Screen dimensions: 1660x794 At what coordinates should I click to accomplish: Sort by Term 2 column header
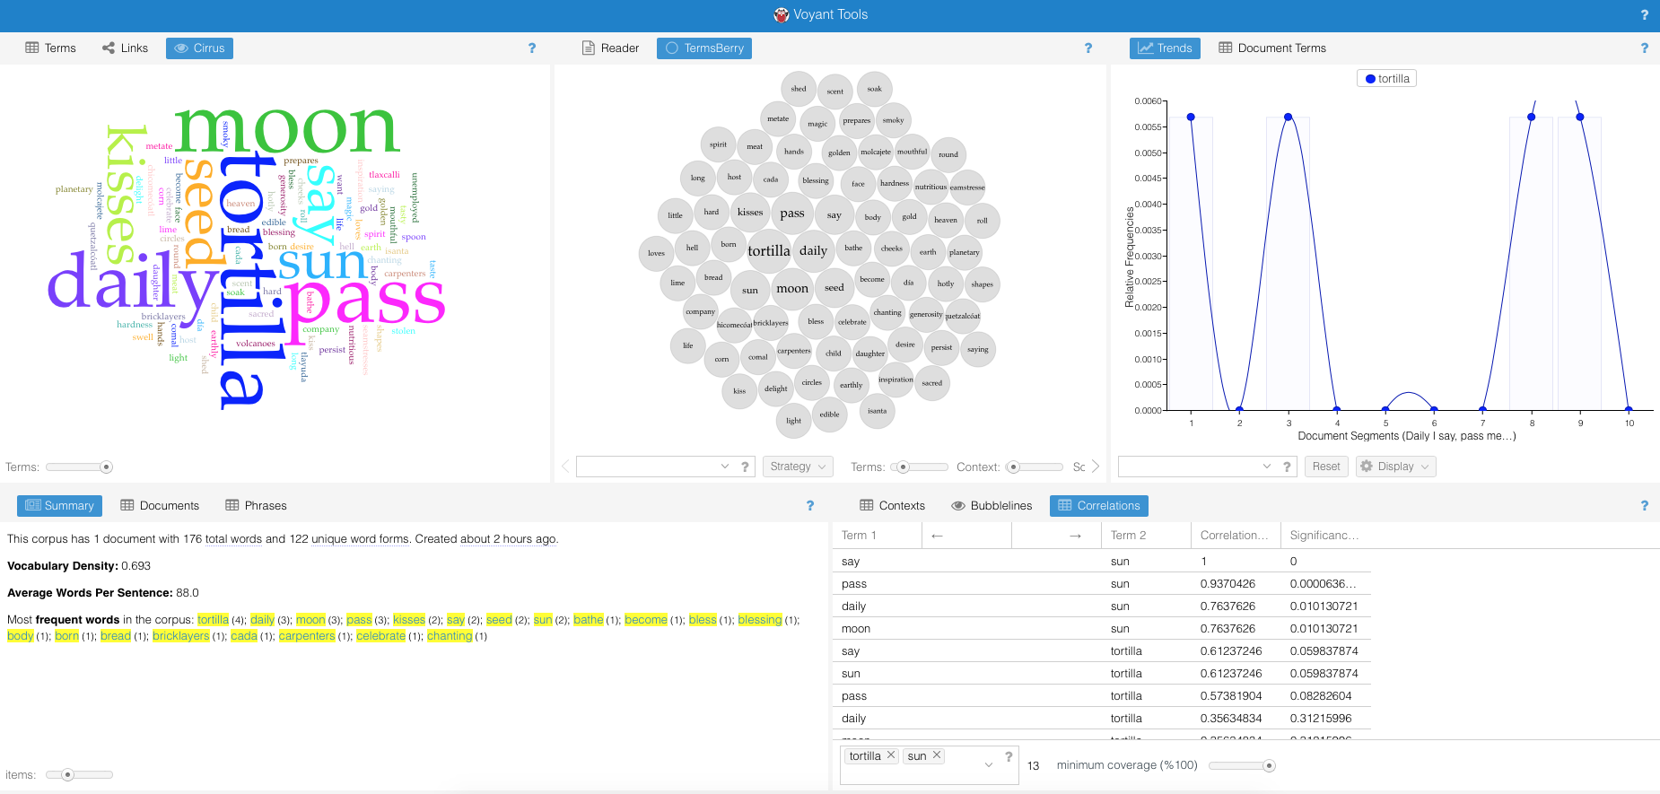pos(1146,536)
